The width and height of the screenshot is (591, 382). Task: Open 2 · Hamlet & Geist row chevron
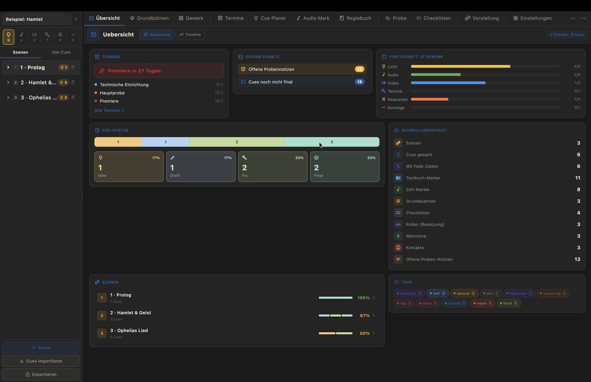pos(374,316)
